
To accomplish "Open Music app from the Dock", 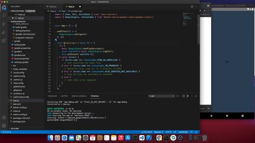I will 121,138.
